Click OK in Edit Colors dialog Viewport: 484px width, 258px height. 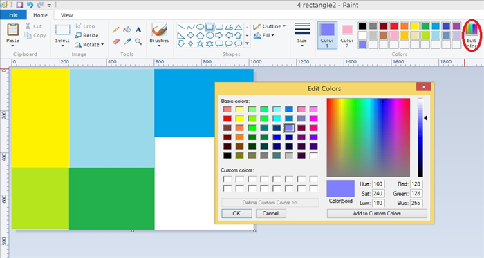click(x=236, y=213)
